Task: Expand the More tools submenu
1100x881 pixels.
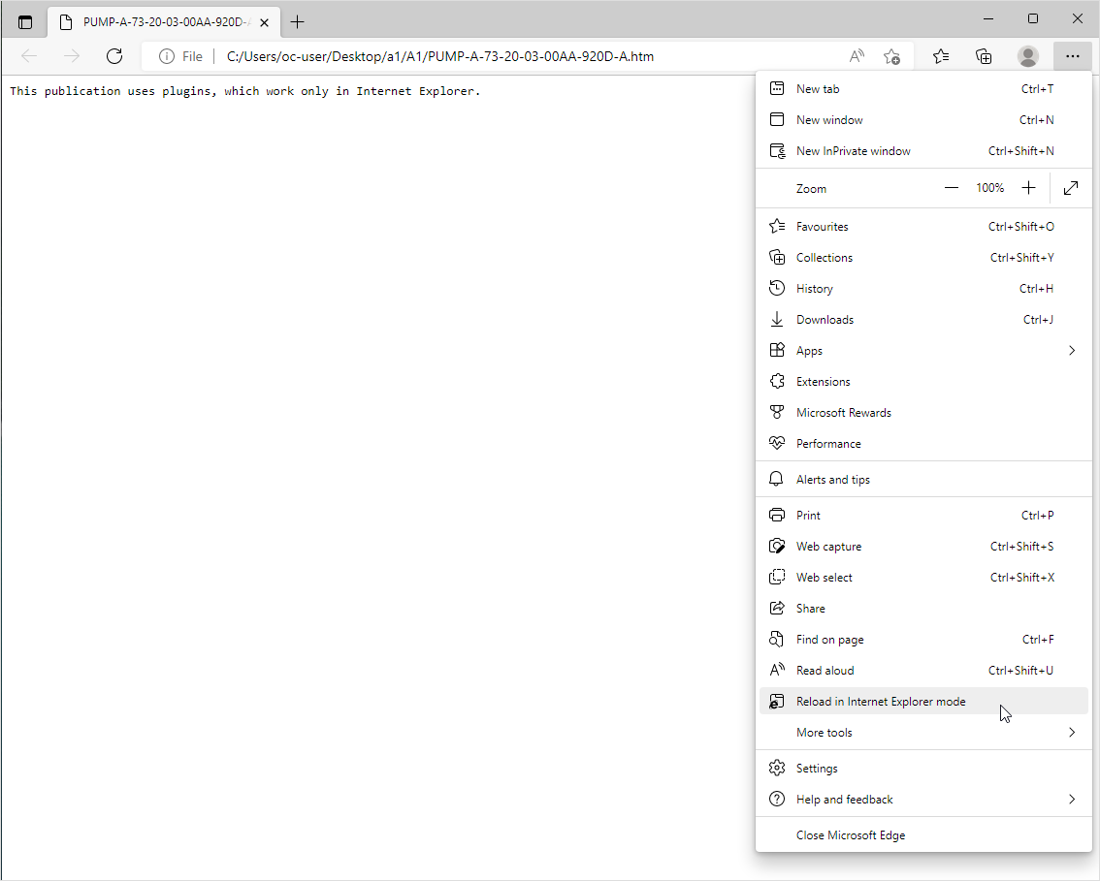Action: pos(923,733)
